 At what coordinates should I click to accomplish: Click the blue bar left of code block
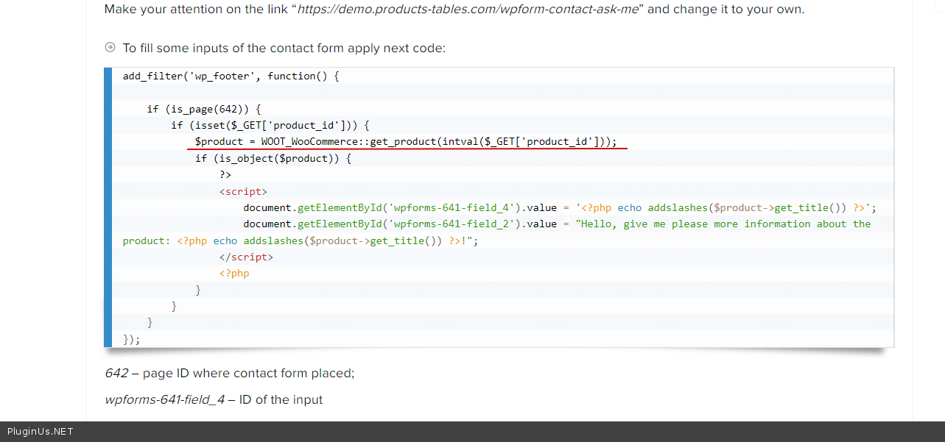tap(108, 207)
